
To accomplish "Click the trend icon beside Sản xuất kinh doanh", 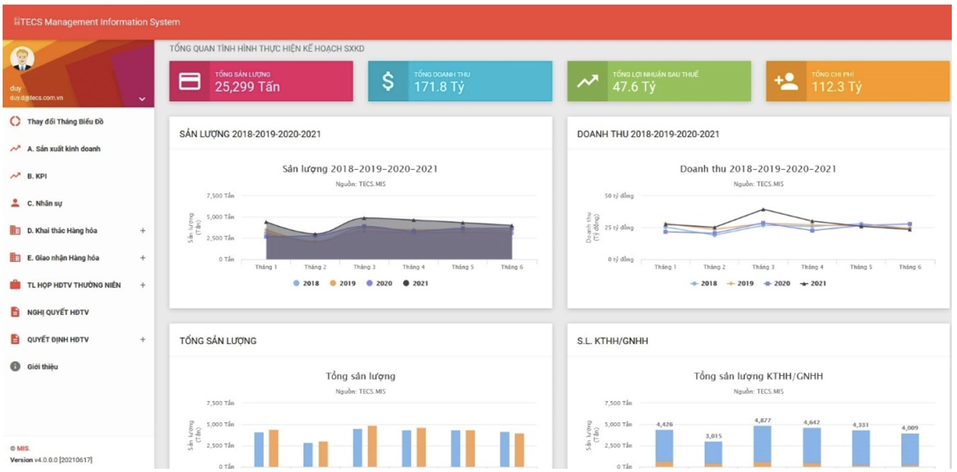I will 15,149.
